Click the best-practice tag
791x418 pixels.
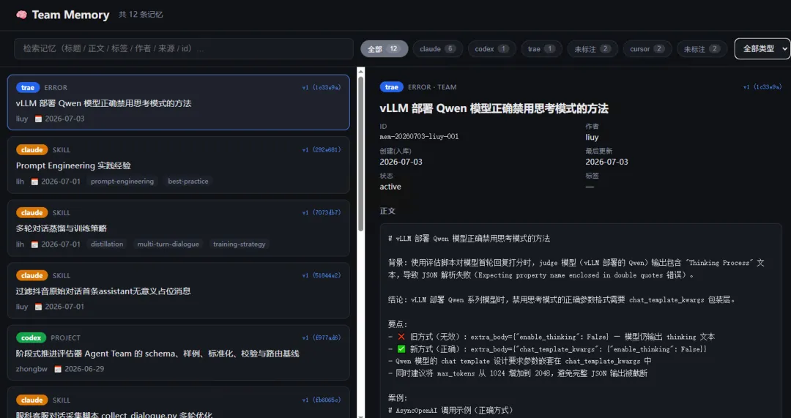tap(188, 182)
